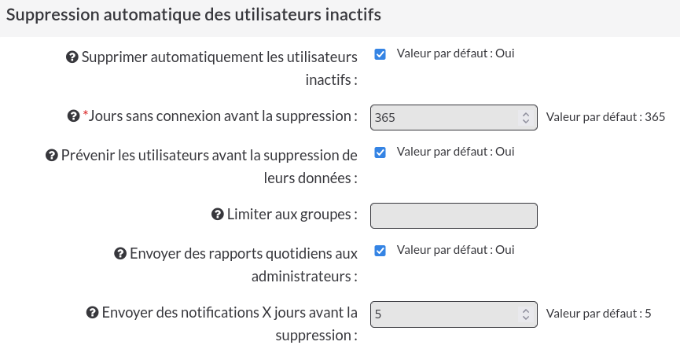
Task: Open help for Supprimer automatiquement les utilisateurs inactifs
Action: tap(72, 57)
